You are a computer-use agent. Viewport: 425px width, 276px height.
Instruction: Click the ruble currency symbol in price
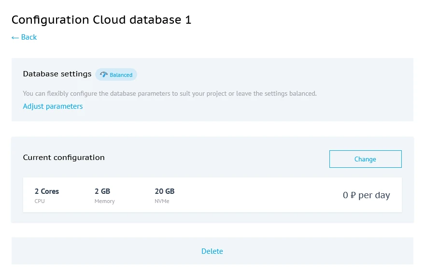354,195
